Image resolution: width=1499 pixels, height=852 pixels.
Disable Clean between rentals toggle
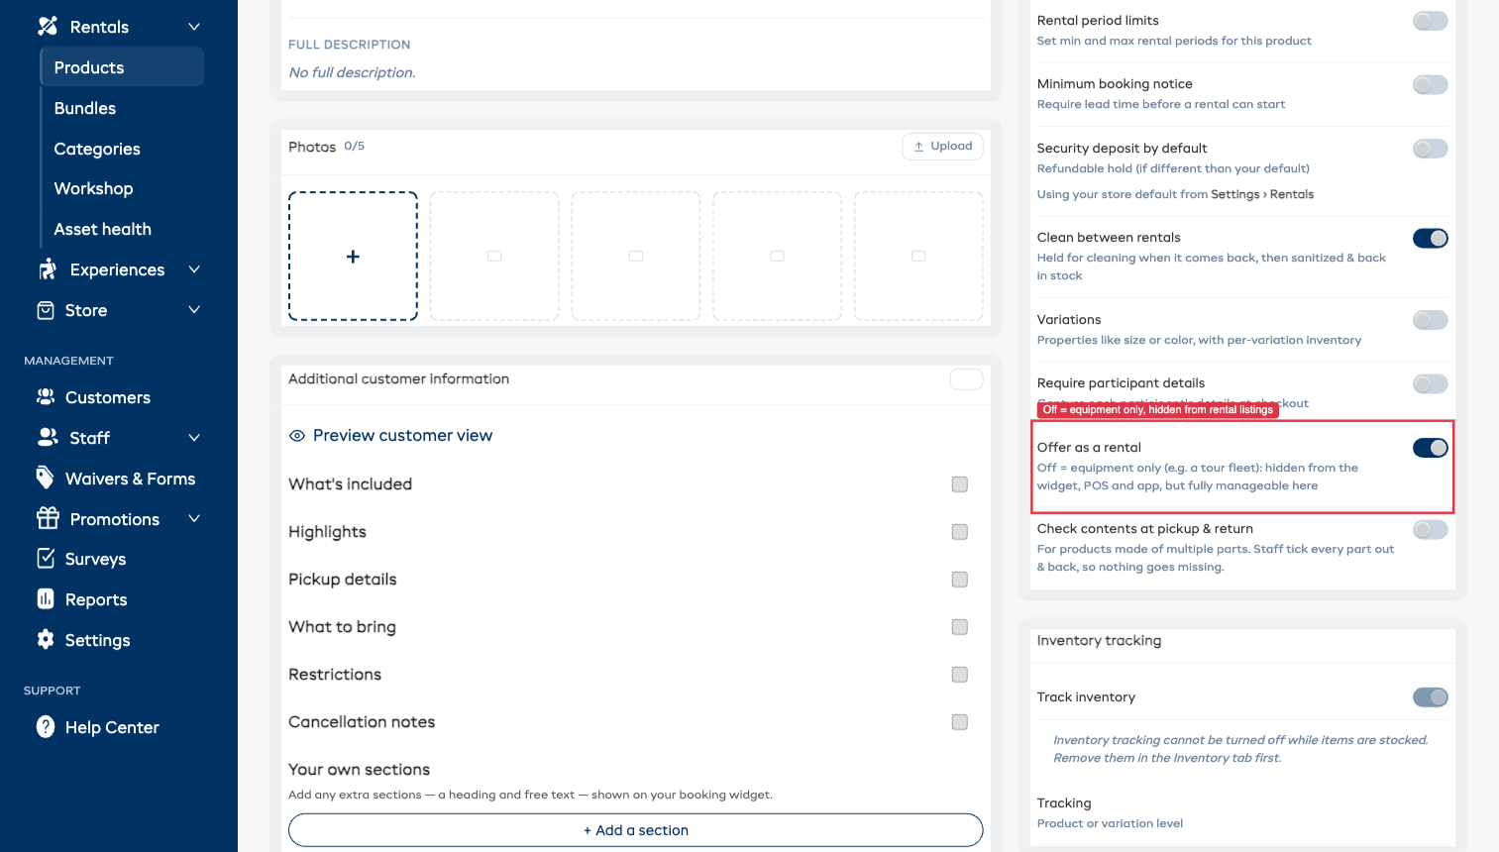pos(1430,238)
